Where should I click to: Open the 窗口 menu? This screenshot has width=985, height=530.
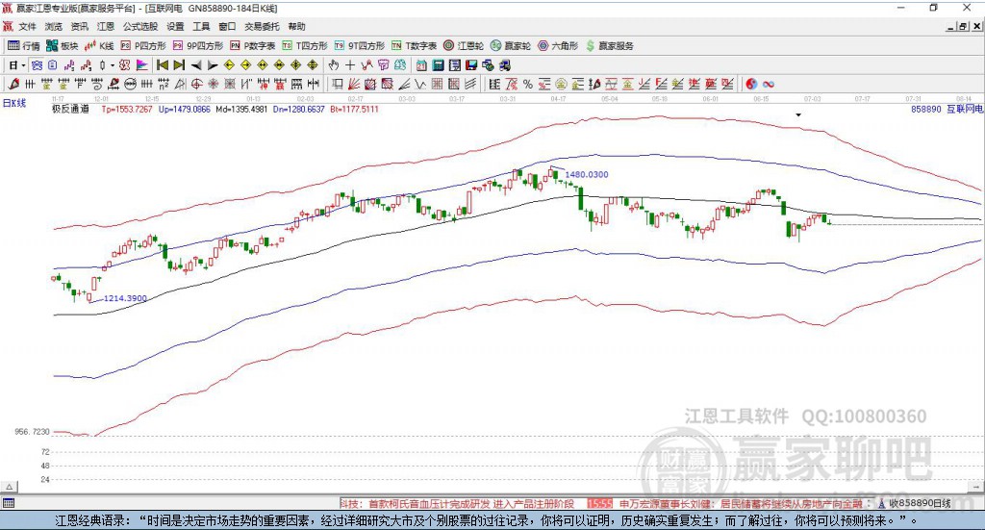[227, 26]
